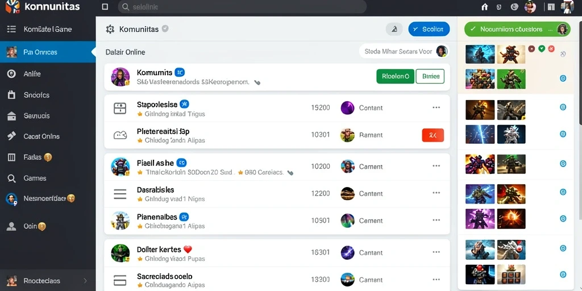Click the Pianenalbes avatar

120,221
